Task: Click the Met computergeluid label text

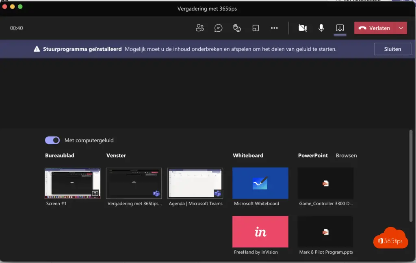Action: click(89, 140)
